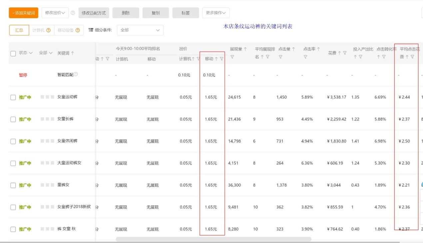Click ¥3,538.17 spend for 女童运动裤

click(336, 97)
